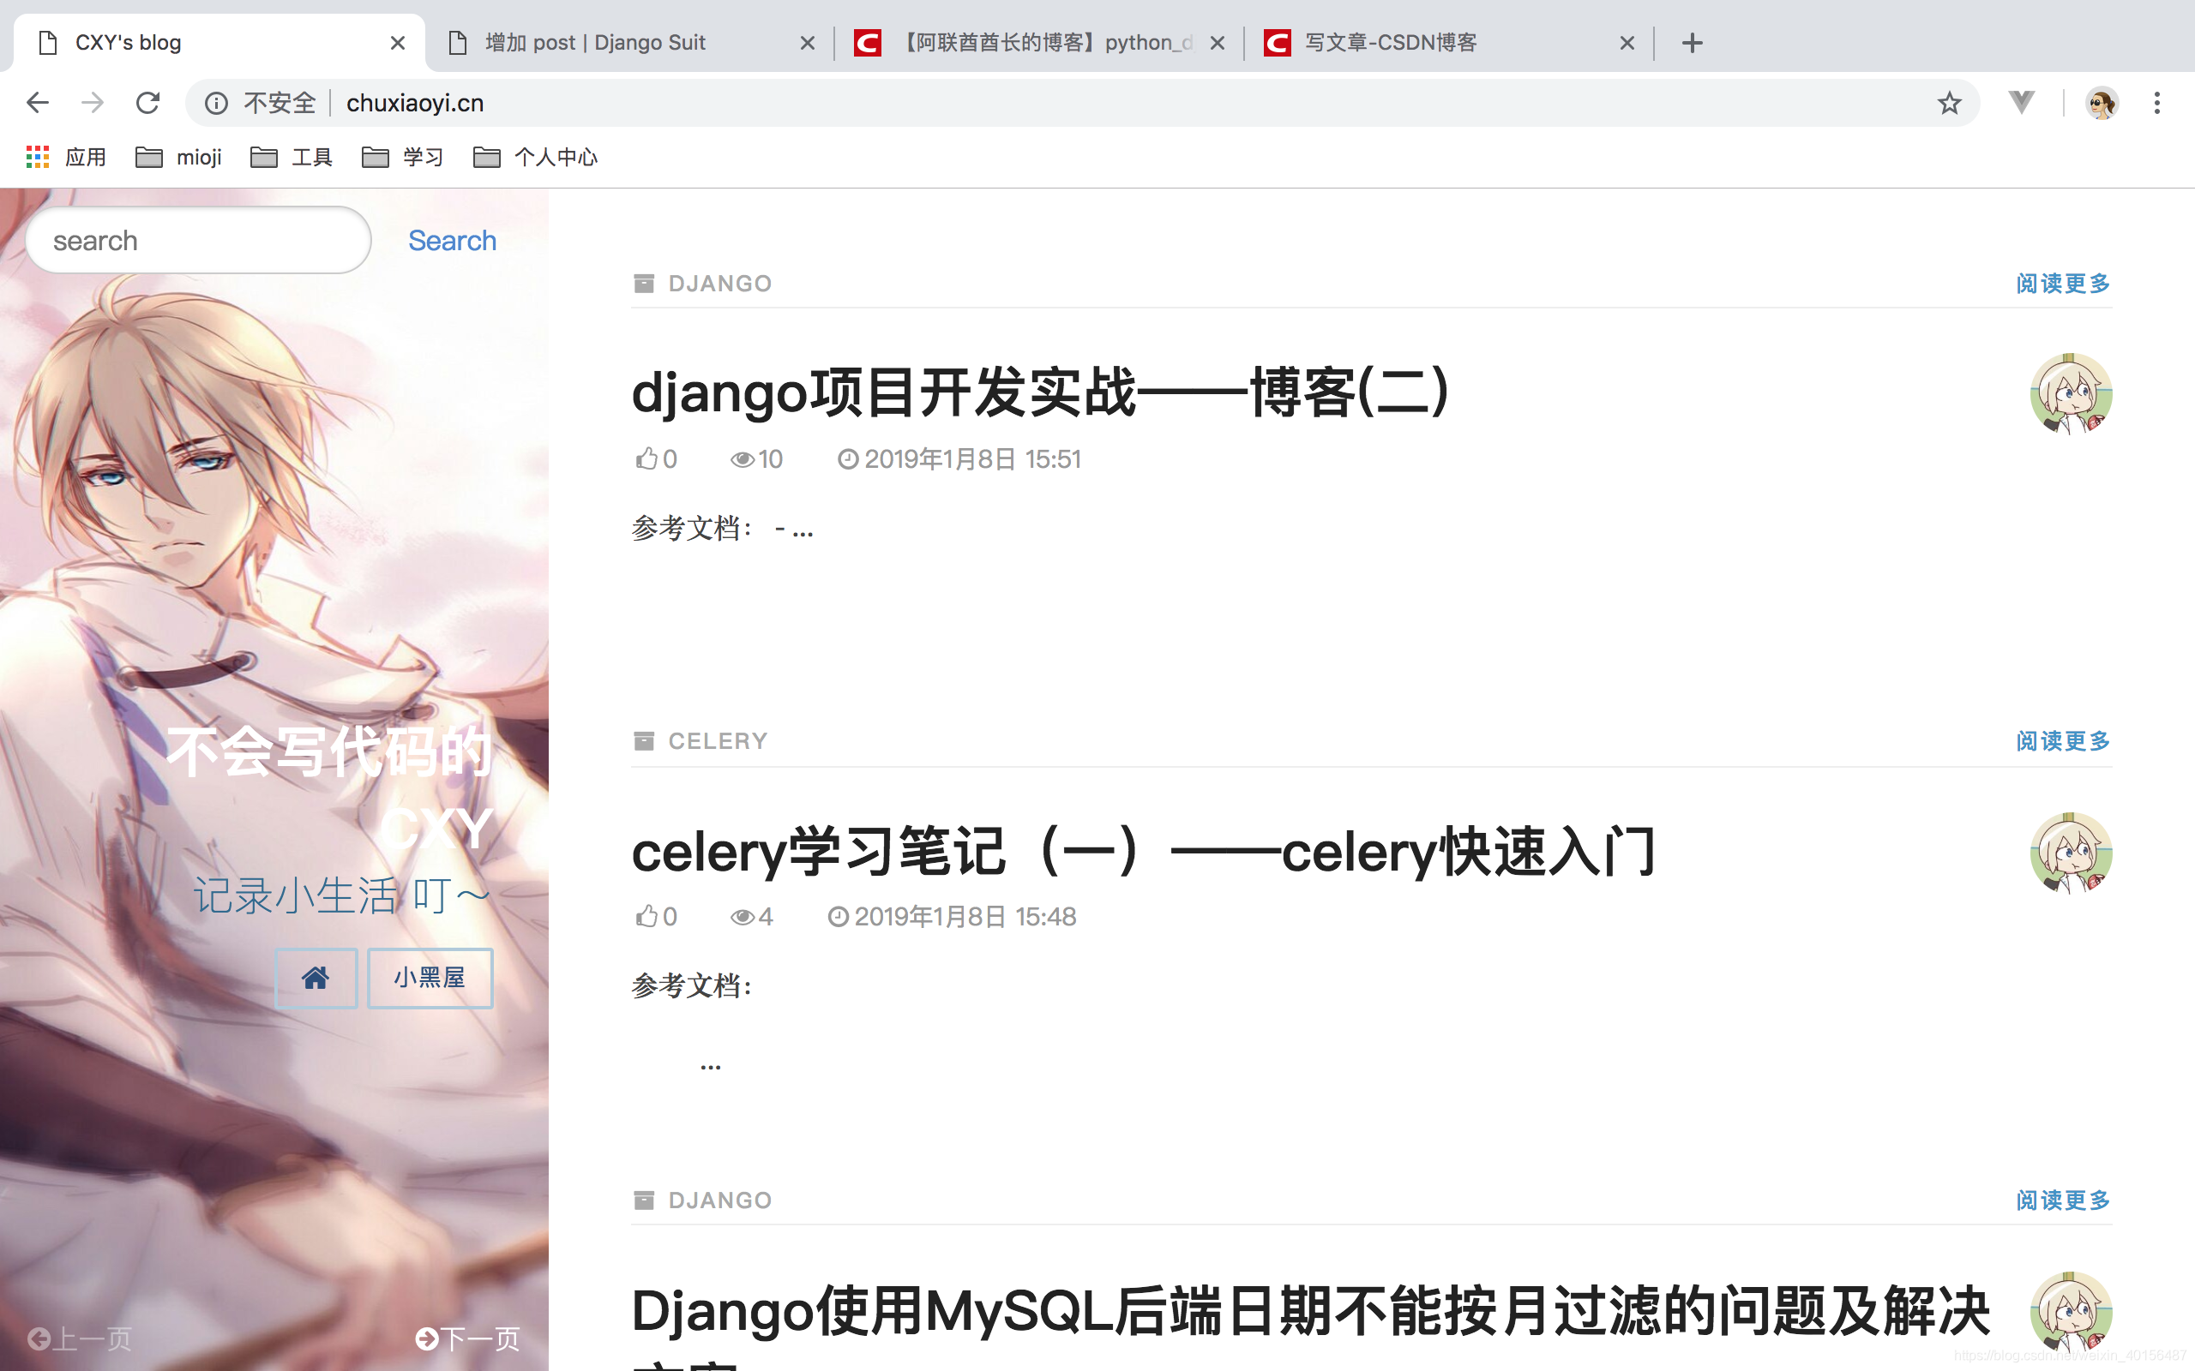Open the 学习 bookmark folder
2195x1371 pixels.
pyautogui.click(x=403, y=157)
